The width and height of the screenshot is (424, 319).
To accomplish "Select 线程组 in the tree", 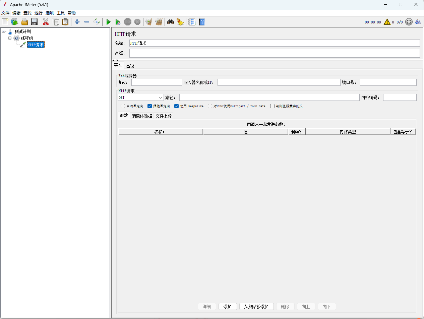I will pyautogui.click(x=27, y=38).
